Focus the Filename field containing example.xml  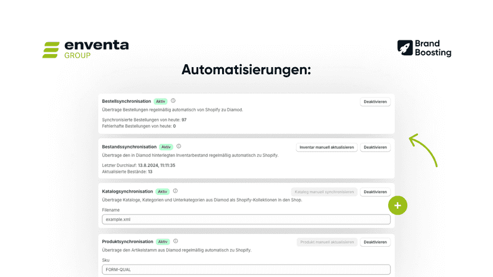(x=246, y=219)
